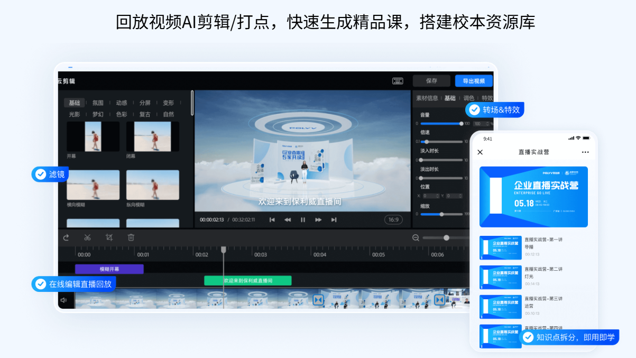This screenshot has width=636, height=358.
Task: Click the timeline zoom-out magnifier icon
Action: click(416, 238)
